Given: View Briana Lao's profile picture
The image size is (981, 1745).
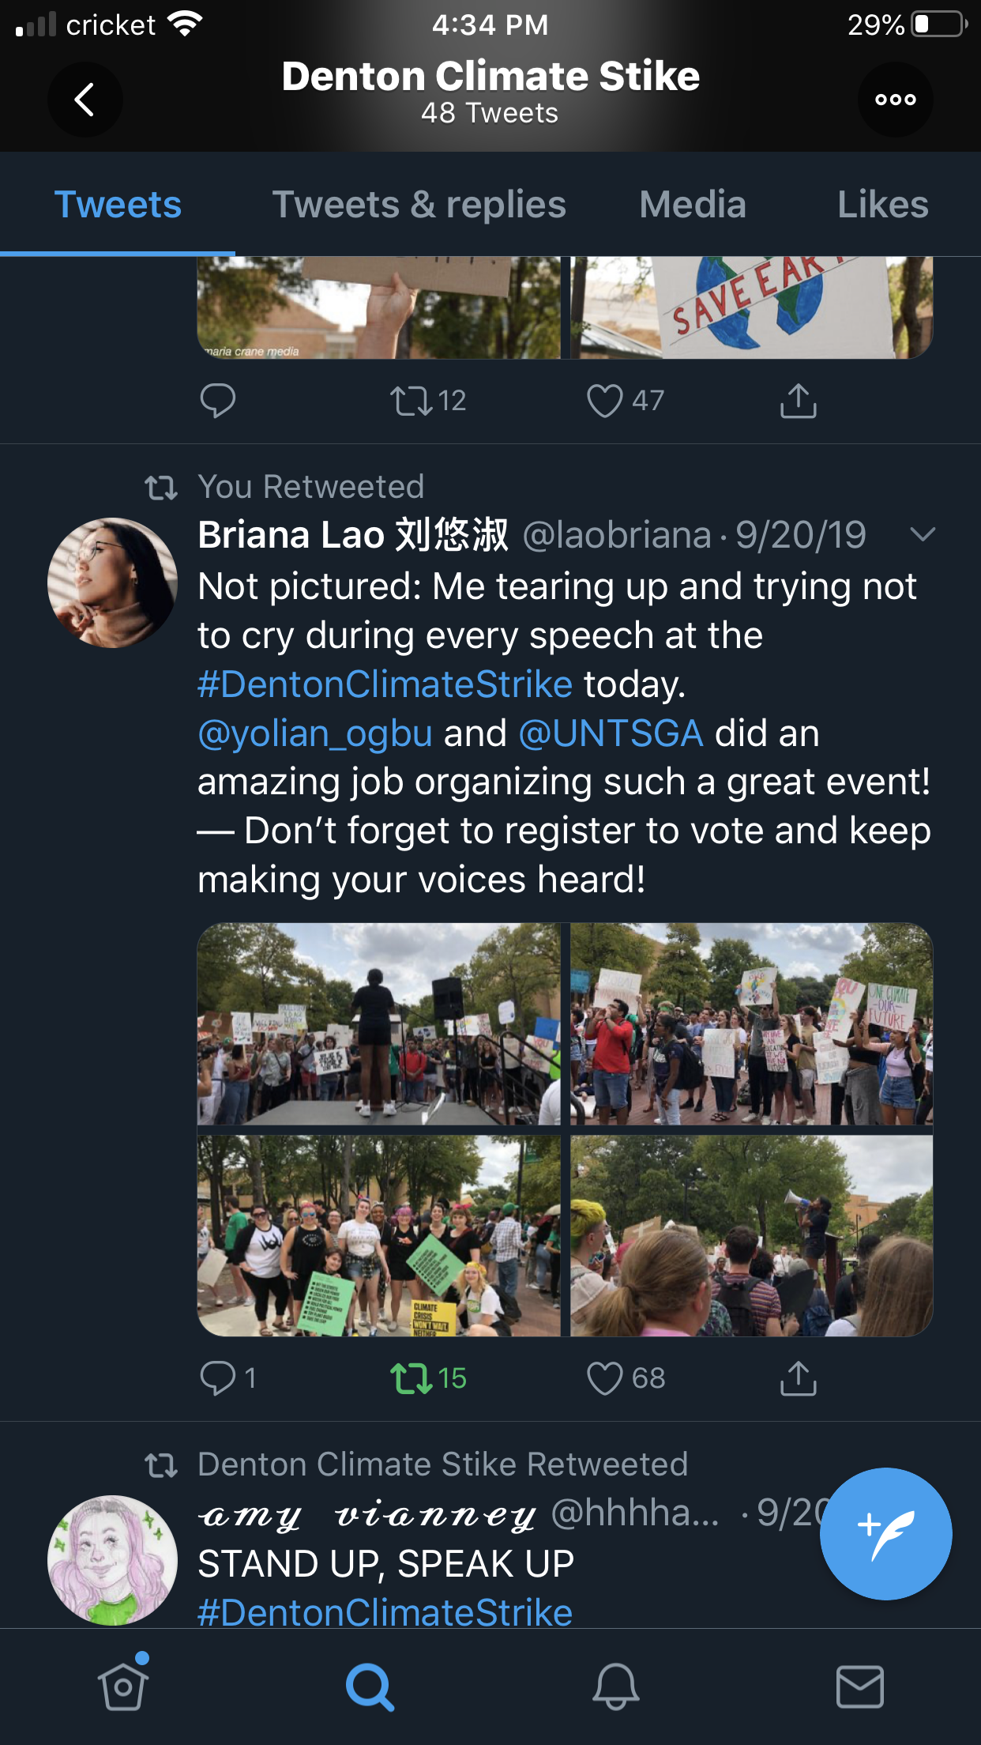Looking at the screenshot, I should tap(112, 583).
